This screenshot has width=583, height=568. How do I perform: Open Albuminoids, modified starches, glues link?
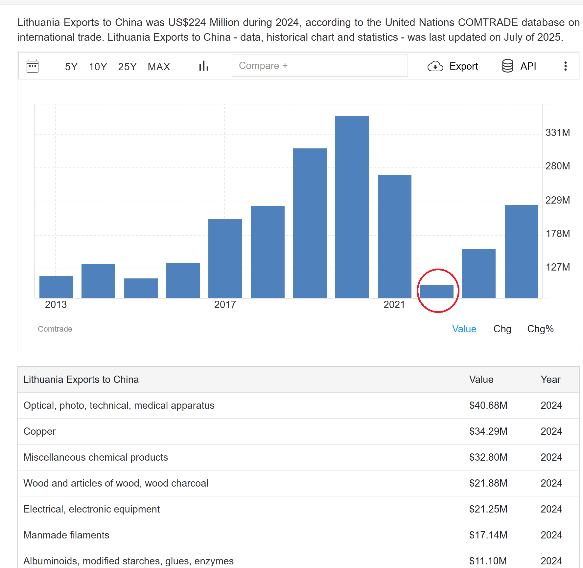(128, 561)
